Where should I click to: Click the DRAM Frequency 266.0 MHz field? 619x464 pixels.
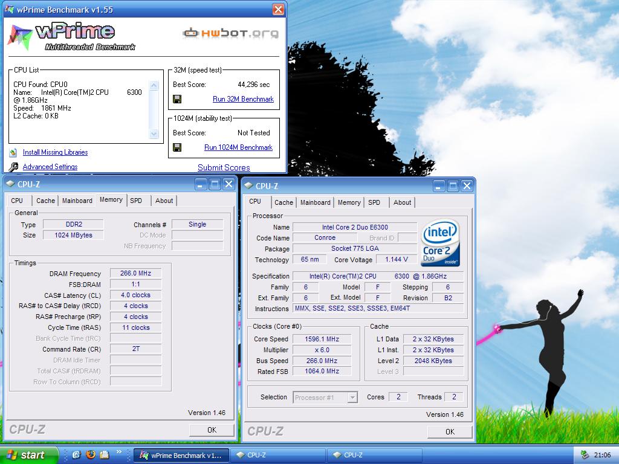[136, 273]
